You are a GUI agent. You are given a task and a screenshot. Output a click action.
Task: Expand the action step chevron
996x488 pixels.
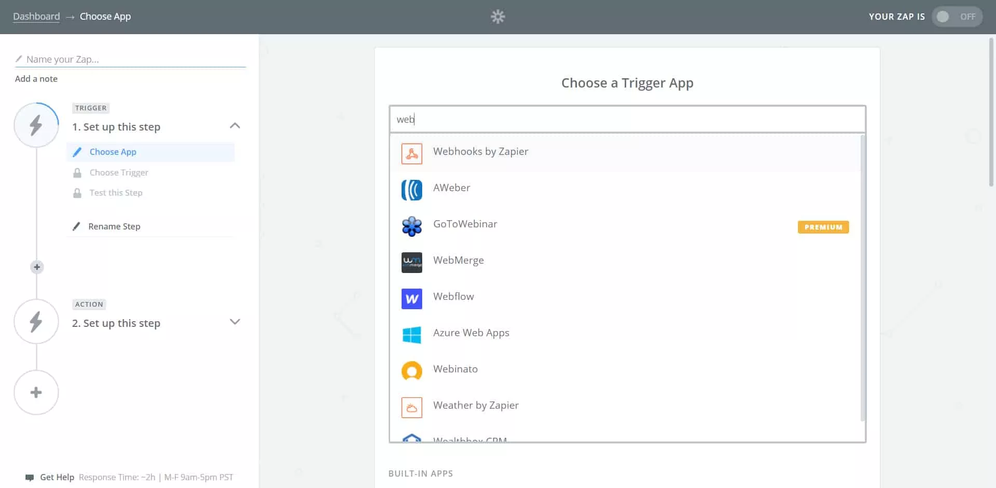235,322
